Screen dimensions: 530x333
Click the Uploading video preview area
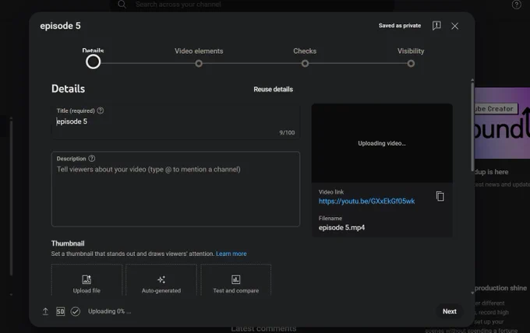[382, 143]
